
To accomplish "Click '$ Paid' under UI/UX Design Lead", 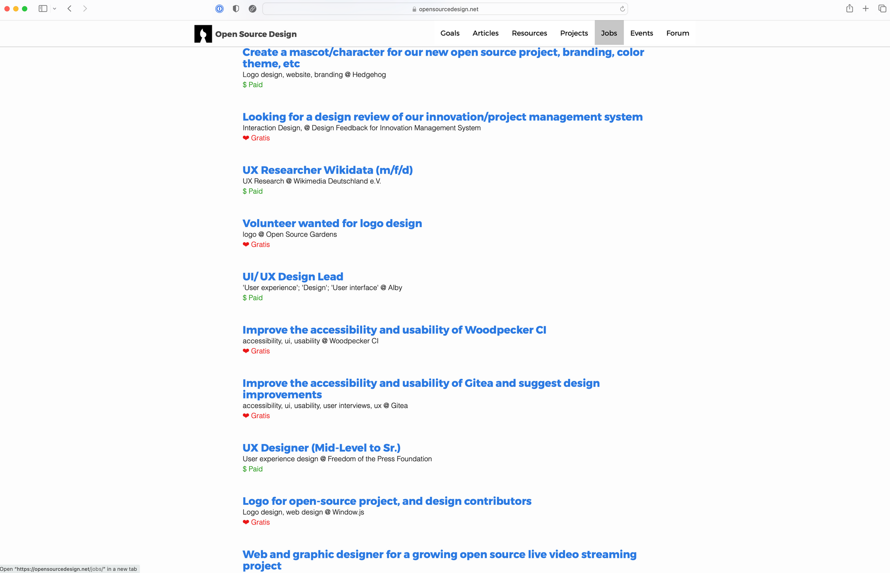I will click(252, 298).
